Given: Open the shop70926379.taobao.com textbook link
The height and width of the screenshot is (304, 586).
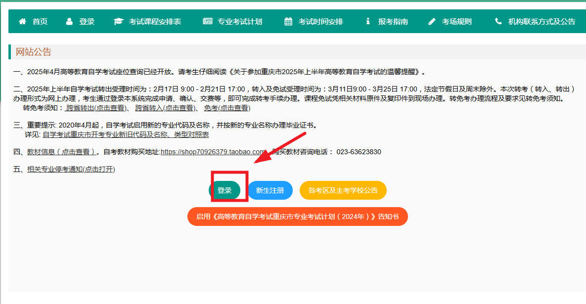Looking at the screenshot, I should [x=213, y=152].
